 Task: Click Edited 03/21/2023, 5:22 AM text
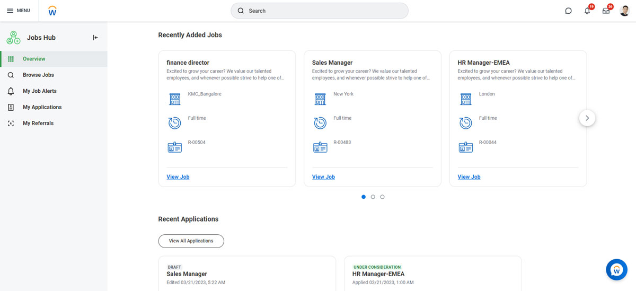pyautogui.click(x=196, y=283)
